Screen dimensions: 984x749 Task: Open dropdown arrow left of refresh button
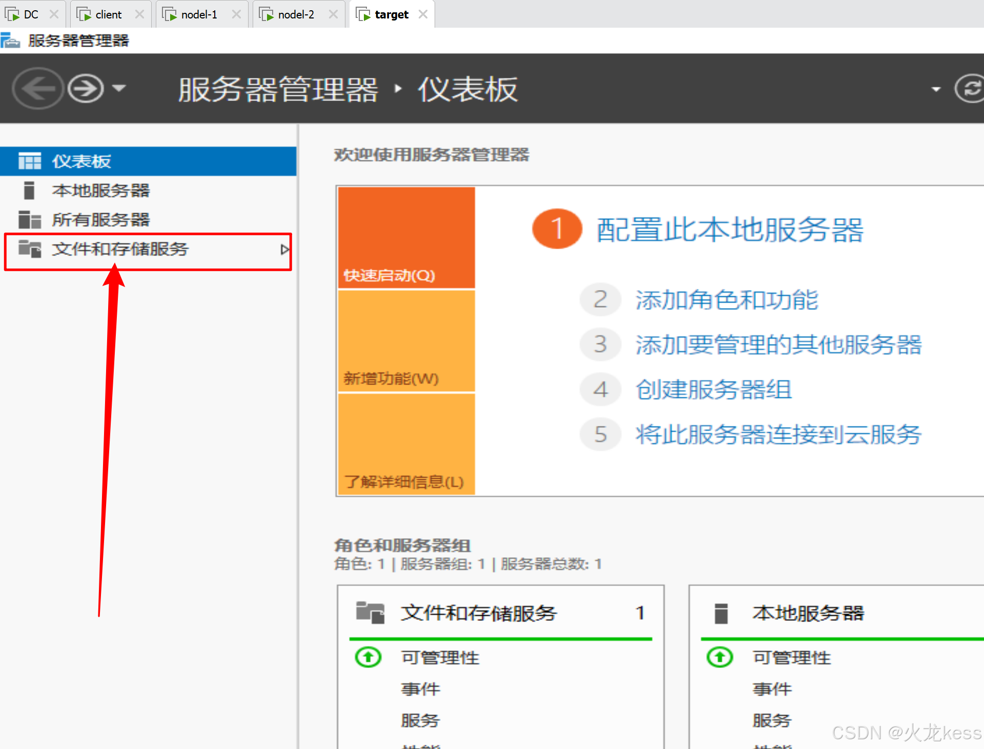936,89
